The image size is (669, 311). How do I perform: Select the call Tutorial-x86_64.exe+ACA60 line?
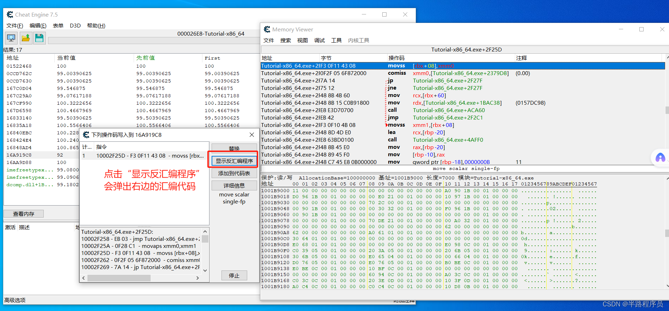463,110
